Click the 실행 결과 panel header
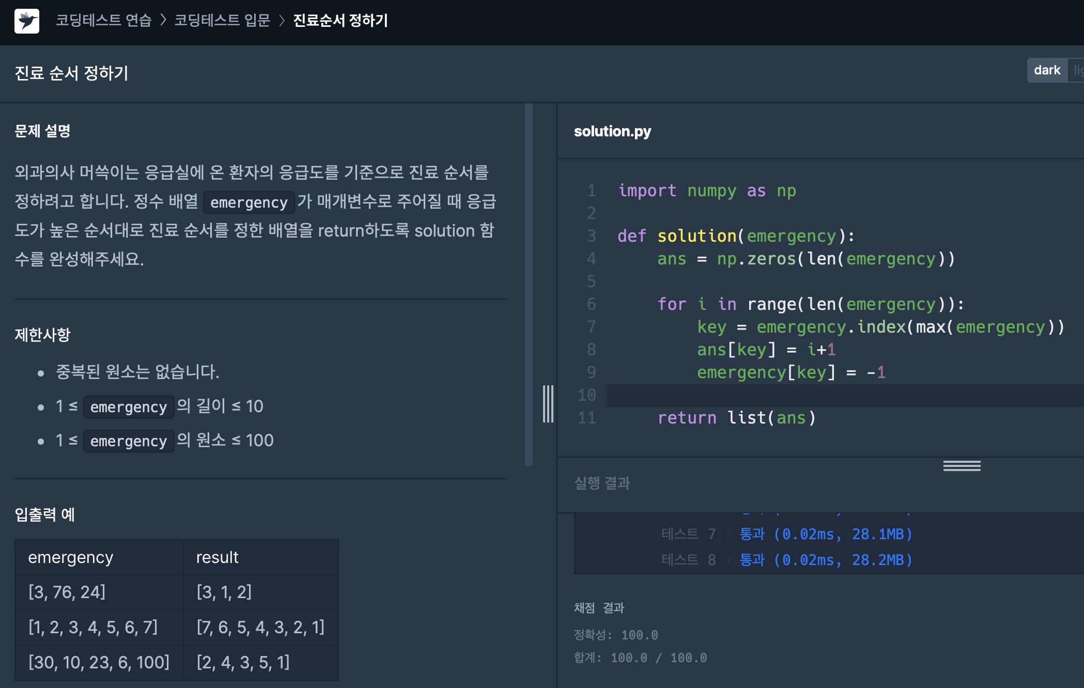Image resolution: width=1084 pixels, height=688 pixels. click(602, 483)
